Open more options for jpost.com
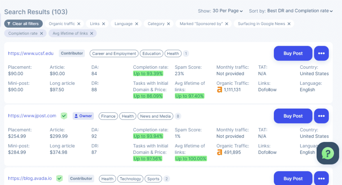Image resolution: width=342 pixels, height=185 pixels. [x=321, y=116]
